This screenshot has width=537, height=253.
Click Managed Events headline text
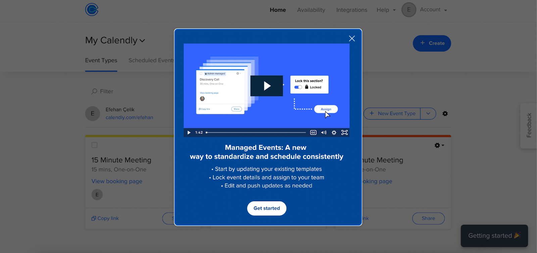[x=267, y=152]
